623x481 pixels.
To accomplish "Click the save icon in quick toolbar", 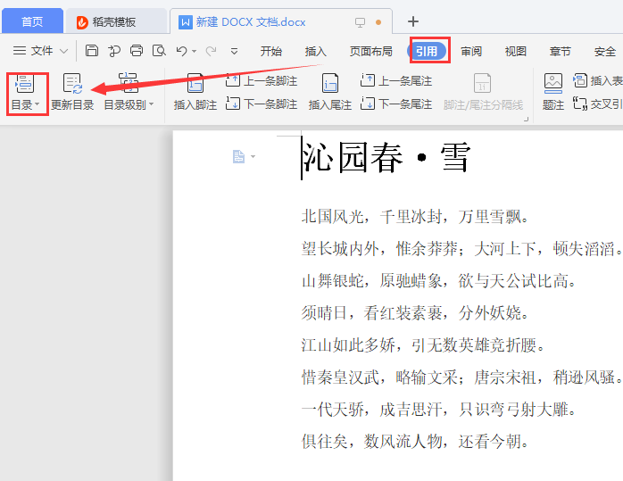I will click(x=92, y=51).
